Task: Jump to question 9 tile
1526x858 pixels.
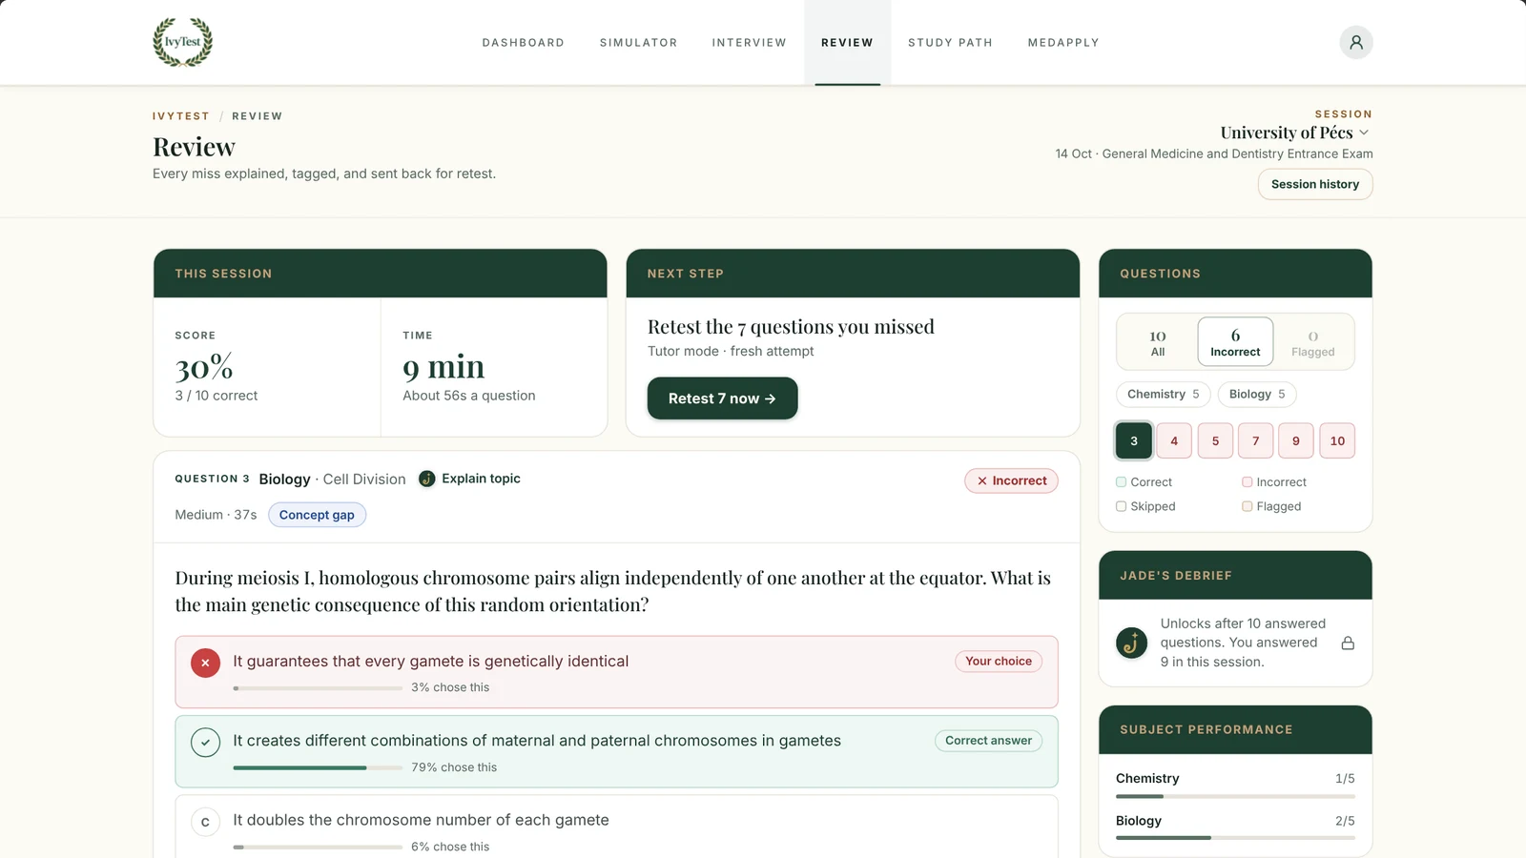Action: (x=1296, y=440)
